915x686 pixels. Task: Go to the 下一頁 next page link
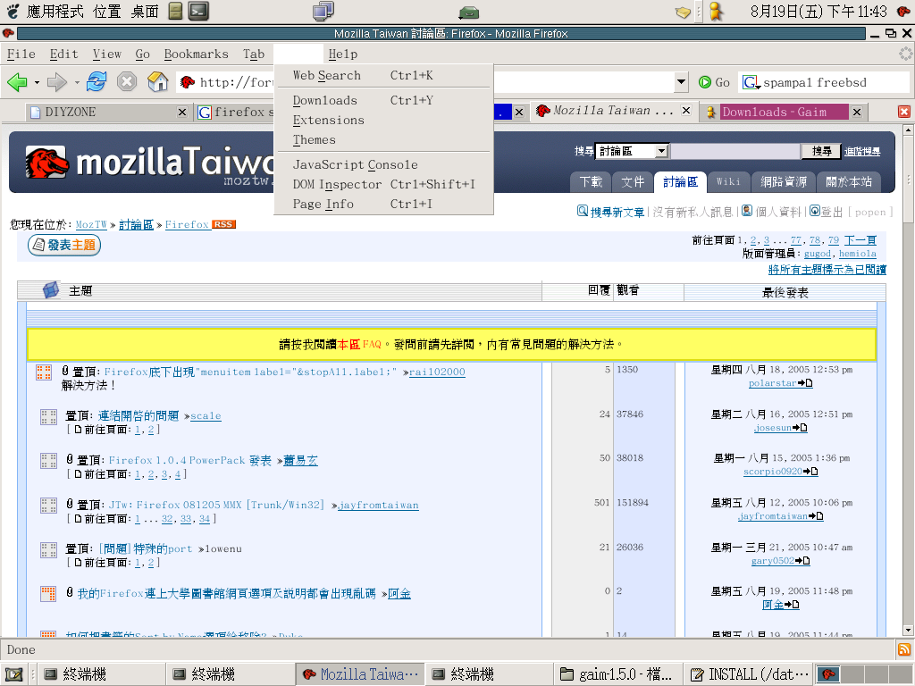(860, 240)
